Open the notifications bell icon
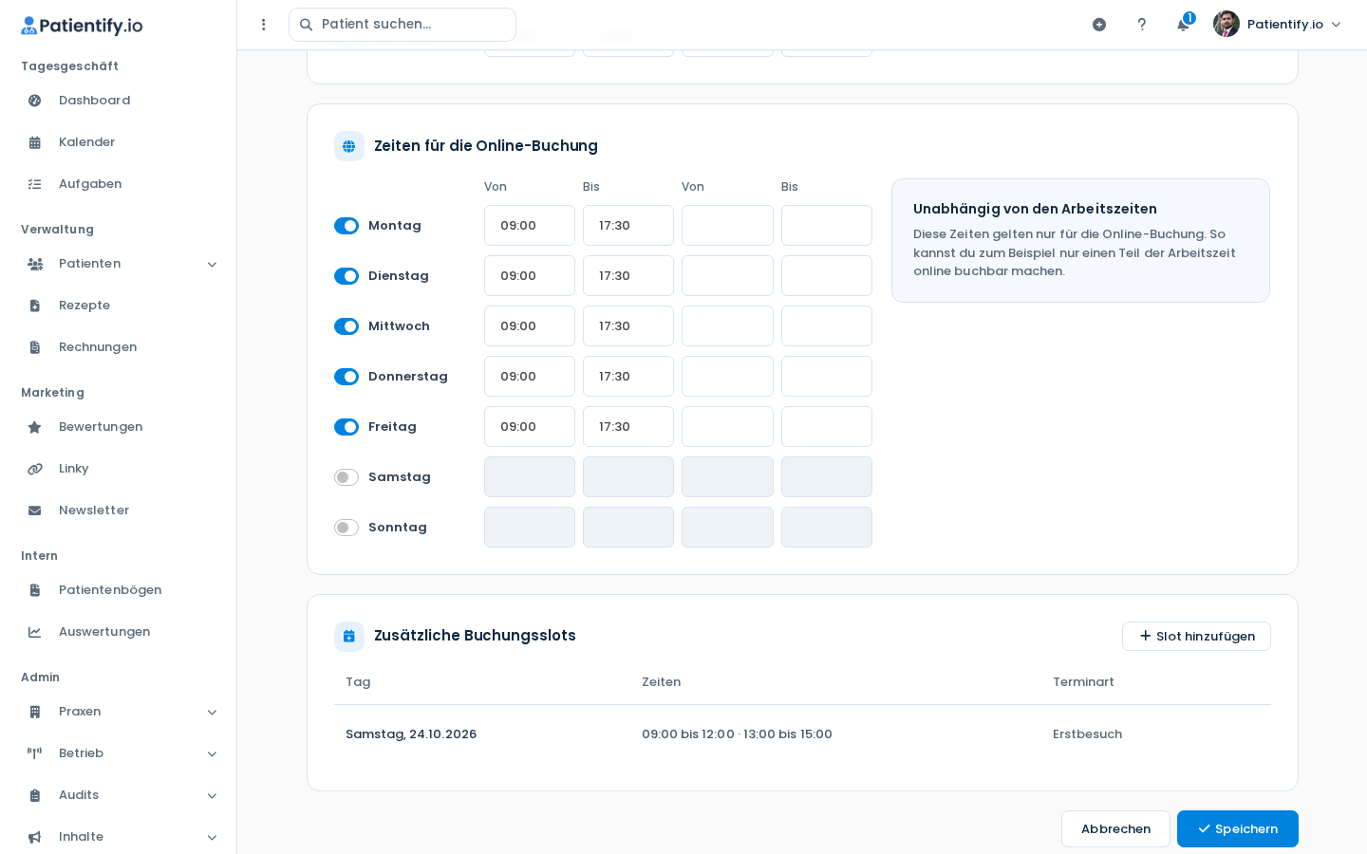The height and width of the screenshot is (854, 1367). [x=1184, y=25]
